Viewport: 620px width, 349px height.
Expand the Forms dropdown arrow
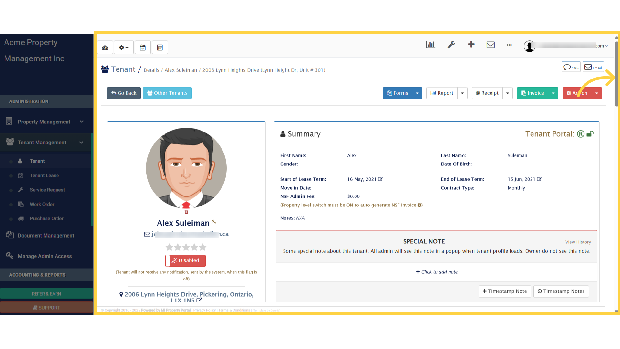tap(417, 93)
